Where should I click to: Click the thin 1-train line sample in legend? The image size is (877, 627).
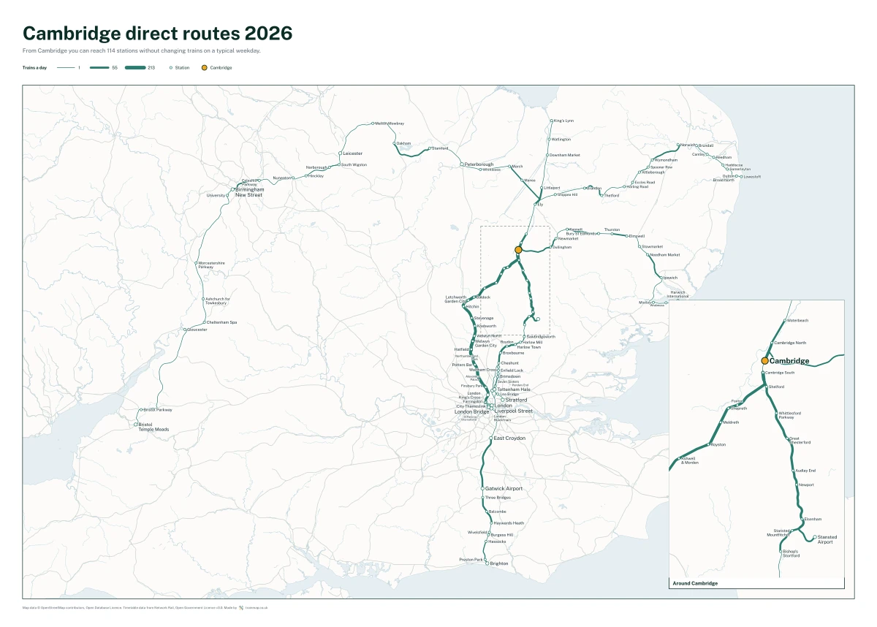pyautogui.click(x=66, y=67)
